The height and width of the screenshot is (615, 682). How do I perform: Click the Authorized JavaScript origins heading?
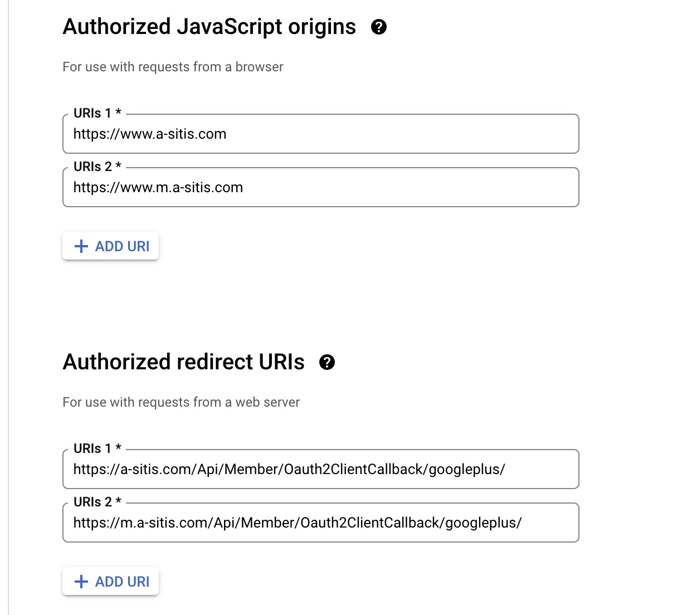click(x=209, y=27)
